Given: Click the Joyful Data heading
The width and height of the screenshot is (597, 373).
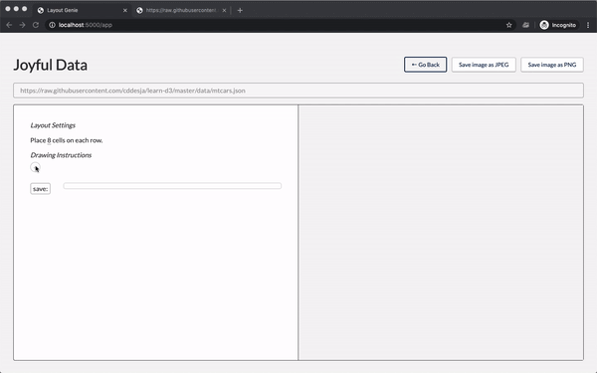Looking at the screenshot, I should 51,65.
